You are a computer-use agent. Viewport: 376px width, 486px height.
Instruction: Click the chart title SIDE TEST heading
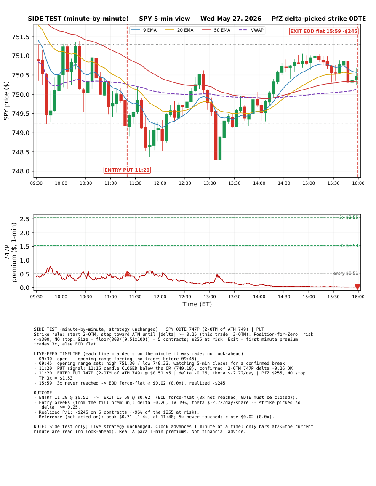pos(197,19)
